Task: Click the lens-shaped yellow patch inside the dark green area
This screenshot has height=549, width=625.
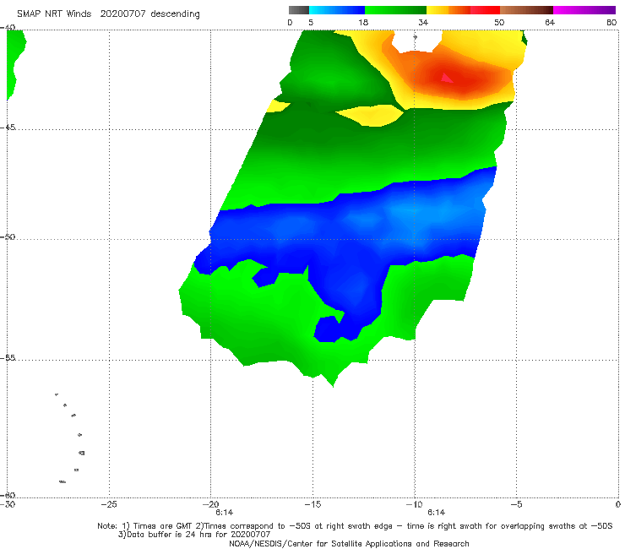Action: (370, 116)
